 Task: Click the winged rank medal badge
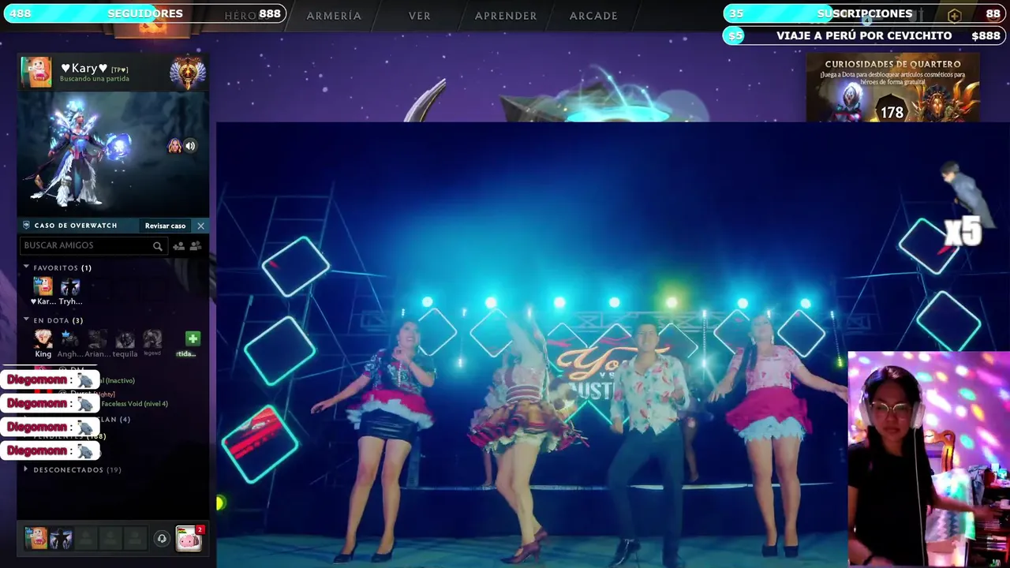[188, 73]
